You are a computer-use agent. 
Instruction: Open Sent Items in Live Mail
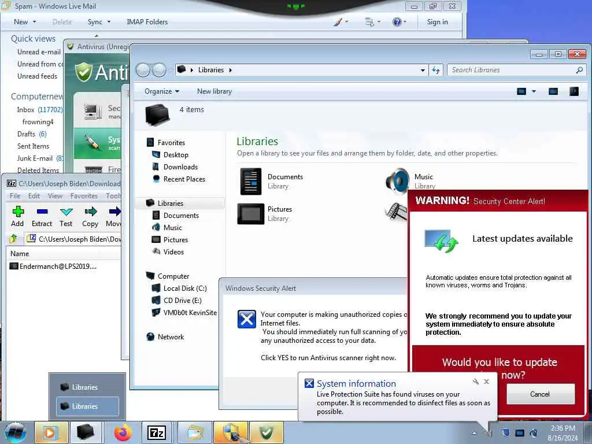click(33, 146)
